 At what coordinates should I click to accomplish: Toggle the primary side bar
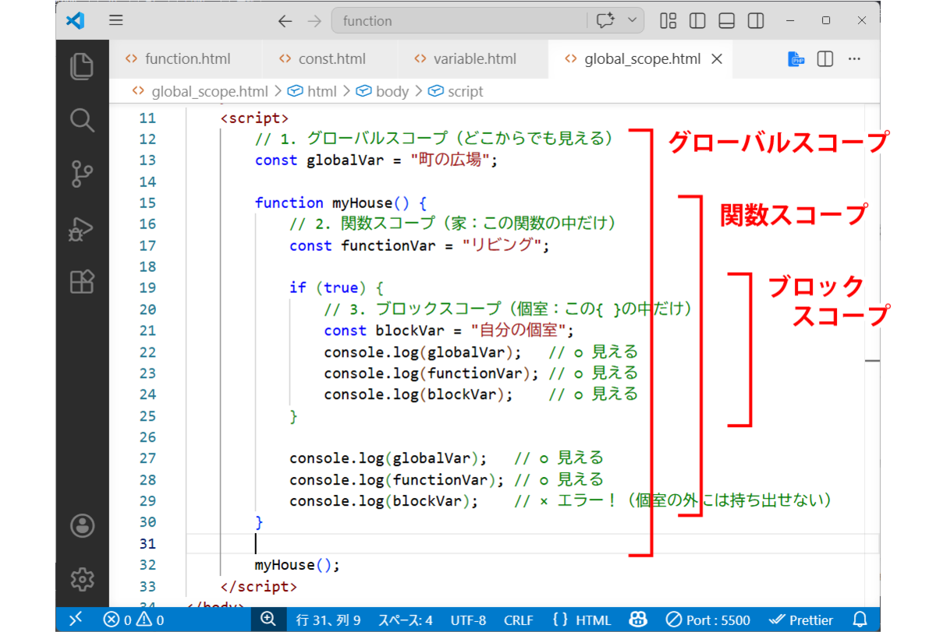click(x=697, y=21)
